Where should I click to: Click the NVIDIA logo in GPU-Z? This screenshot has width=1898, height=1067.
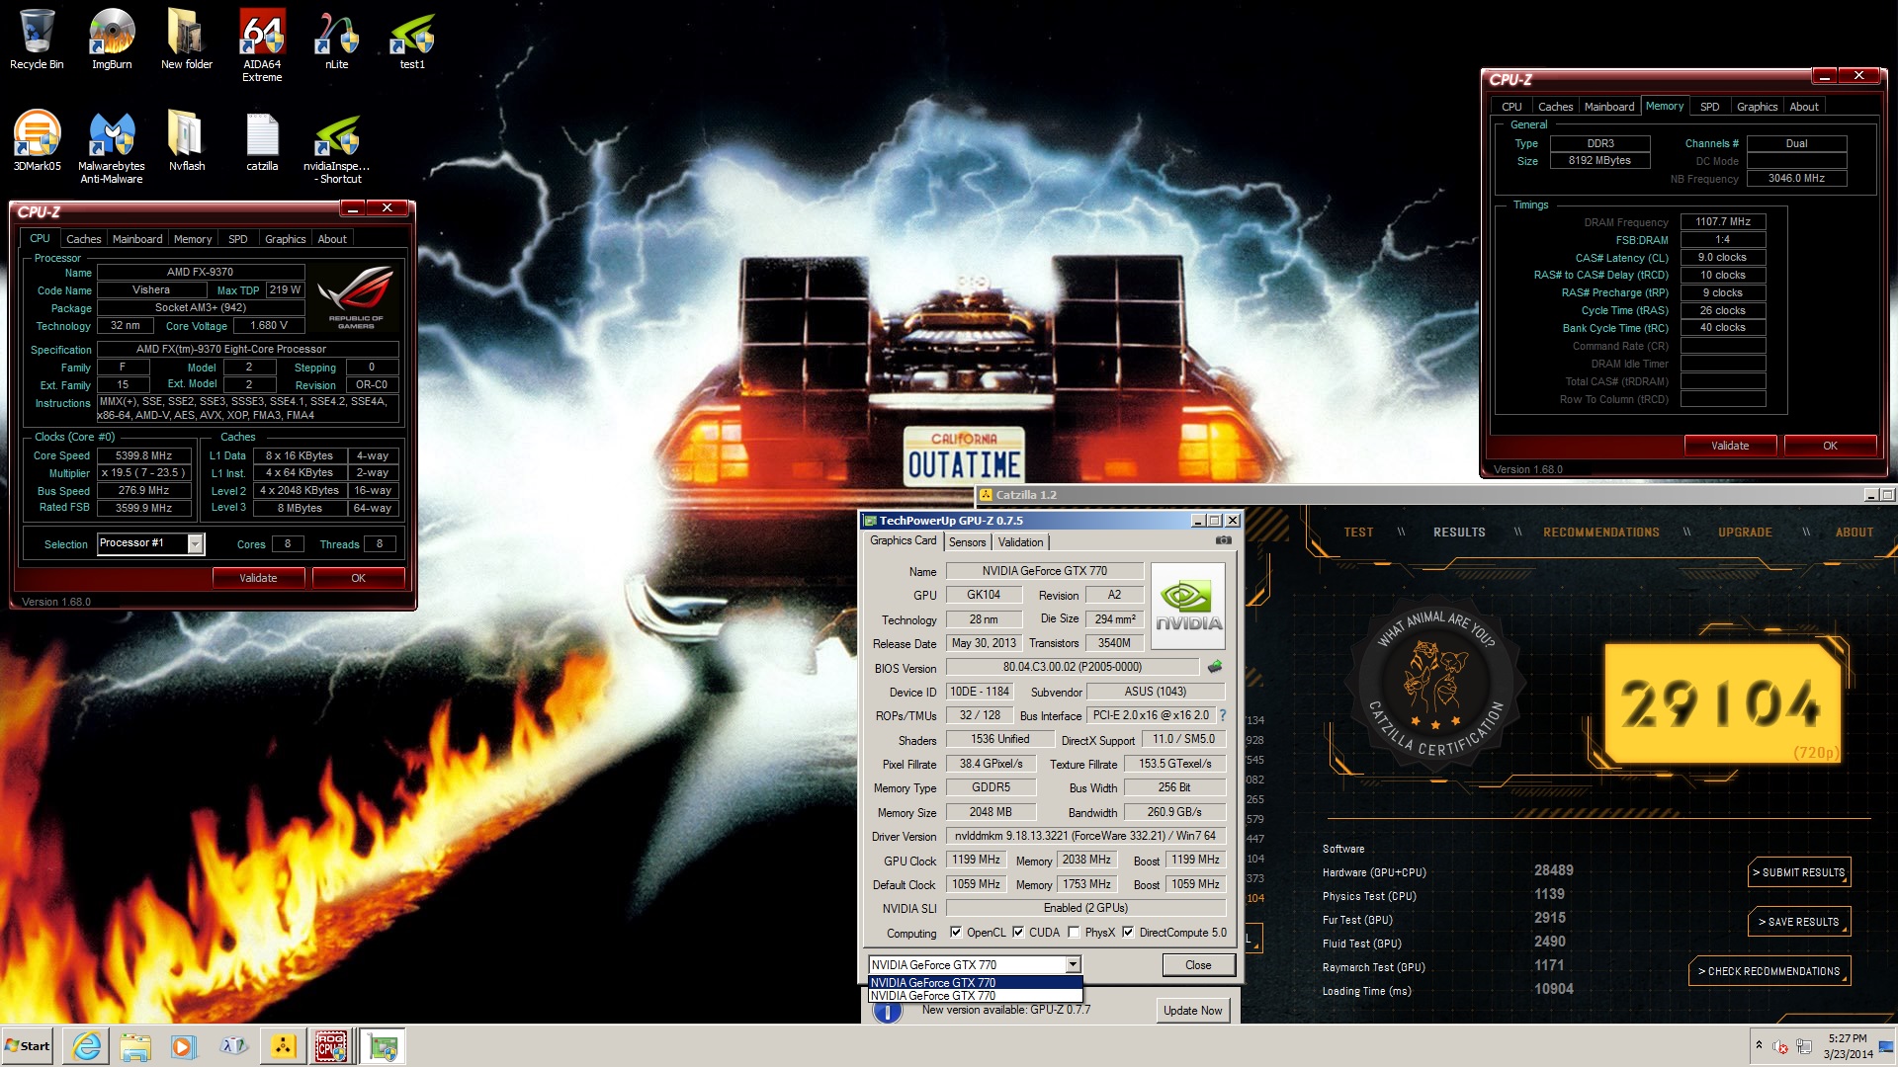tap(1188, 606)
